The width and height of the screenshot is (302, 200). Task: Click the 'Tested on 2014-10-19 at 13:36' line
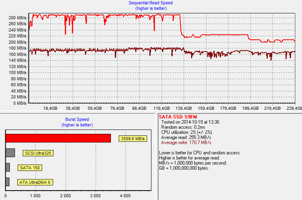190,122
